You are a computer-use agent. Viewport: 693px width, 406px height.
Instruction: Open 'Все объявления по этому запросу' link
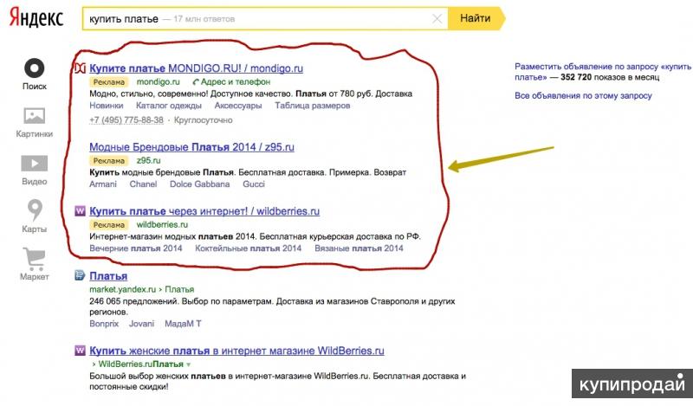tap(583, 95)
